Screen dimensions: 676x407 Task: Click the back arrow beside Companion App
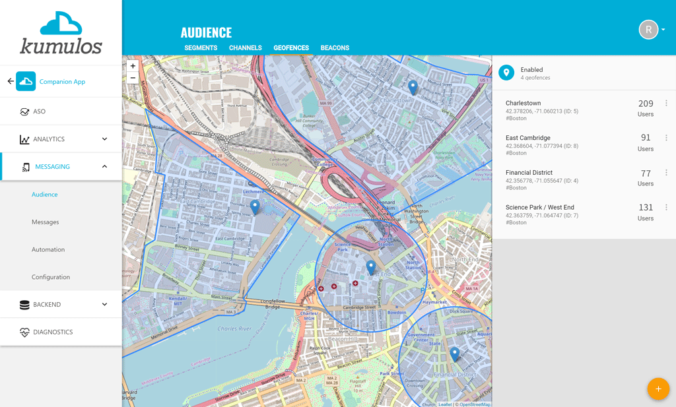(11, 81)
